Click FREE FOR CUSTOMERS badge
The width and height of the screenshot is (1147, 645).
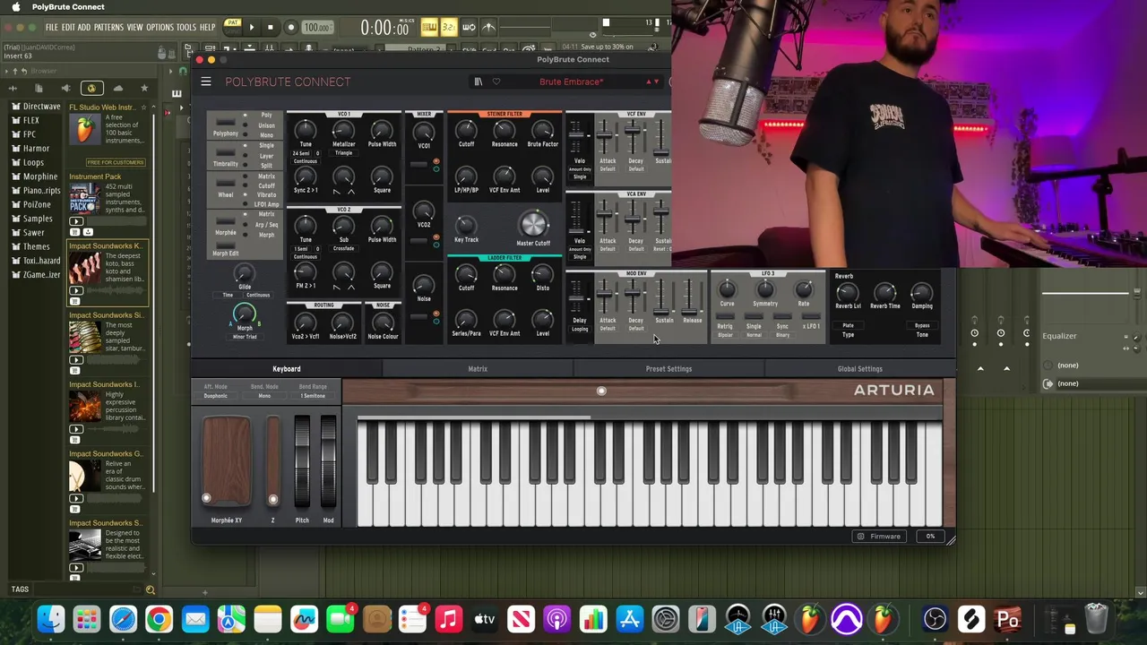click(x=115, y=162)
